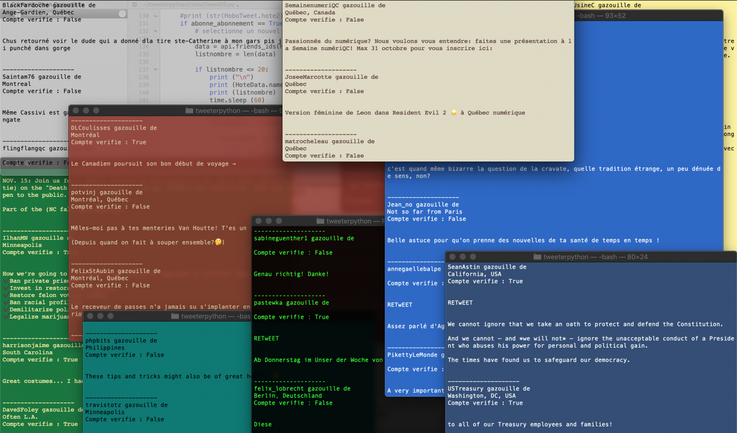The height and width of the screenshot is (433, 737).
Task: Click the cream terminal on 'JoseeMarcotte gazouille de'
Action: (332, 77)
